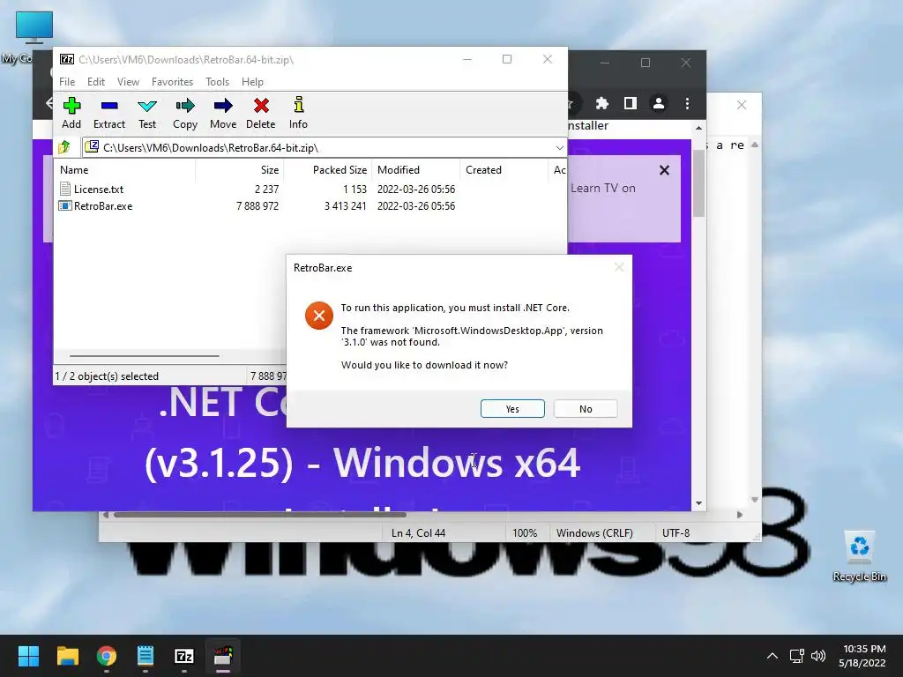This screenshot has height=677, width=903.
Task: Select the RetroBar.exe file row
Action: pyautogui.click(x=310, y=205)
